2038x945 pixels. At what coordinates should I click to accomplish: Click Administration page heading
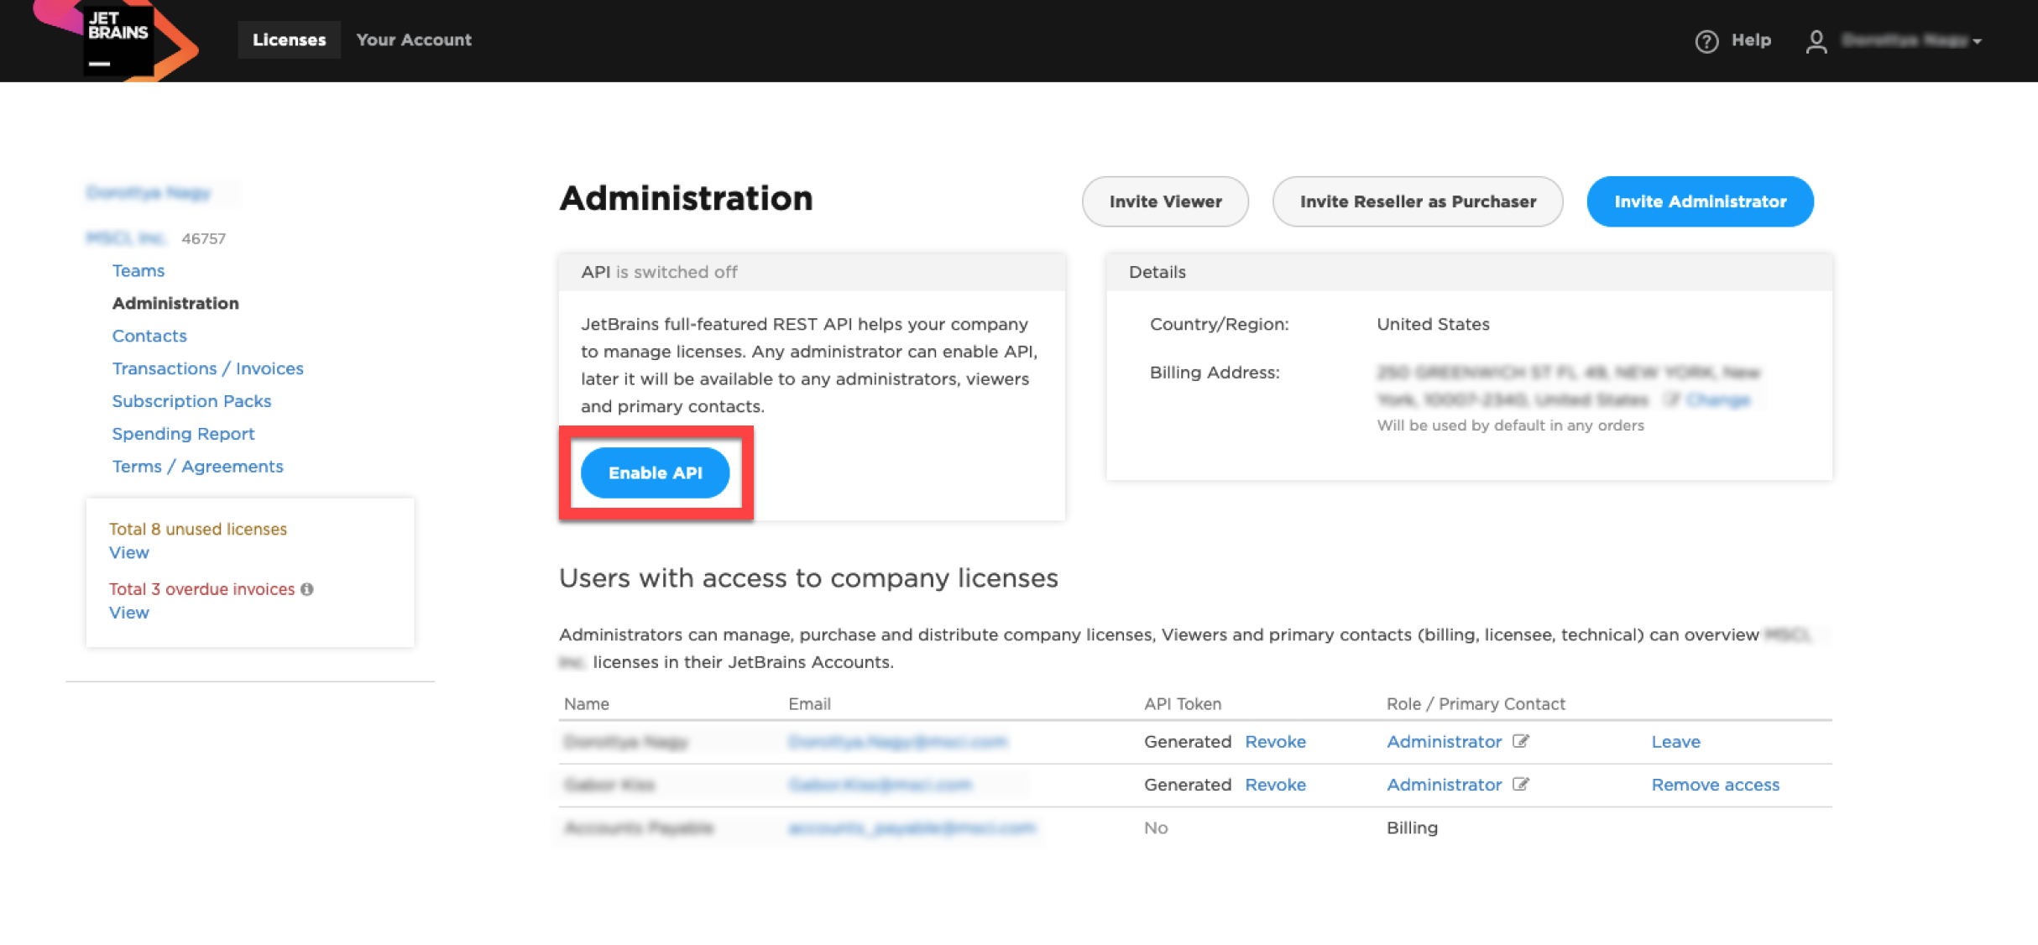pyautogui.click(x=686, y=199)
